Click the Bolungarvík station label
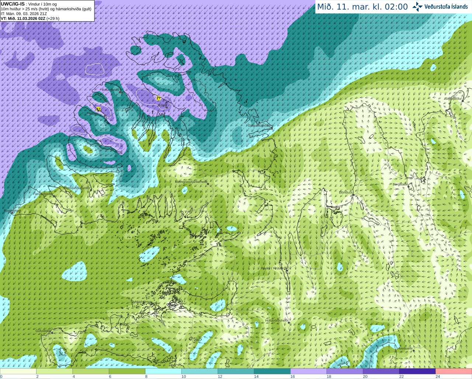 point(111,90)
